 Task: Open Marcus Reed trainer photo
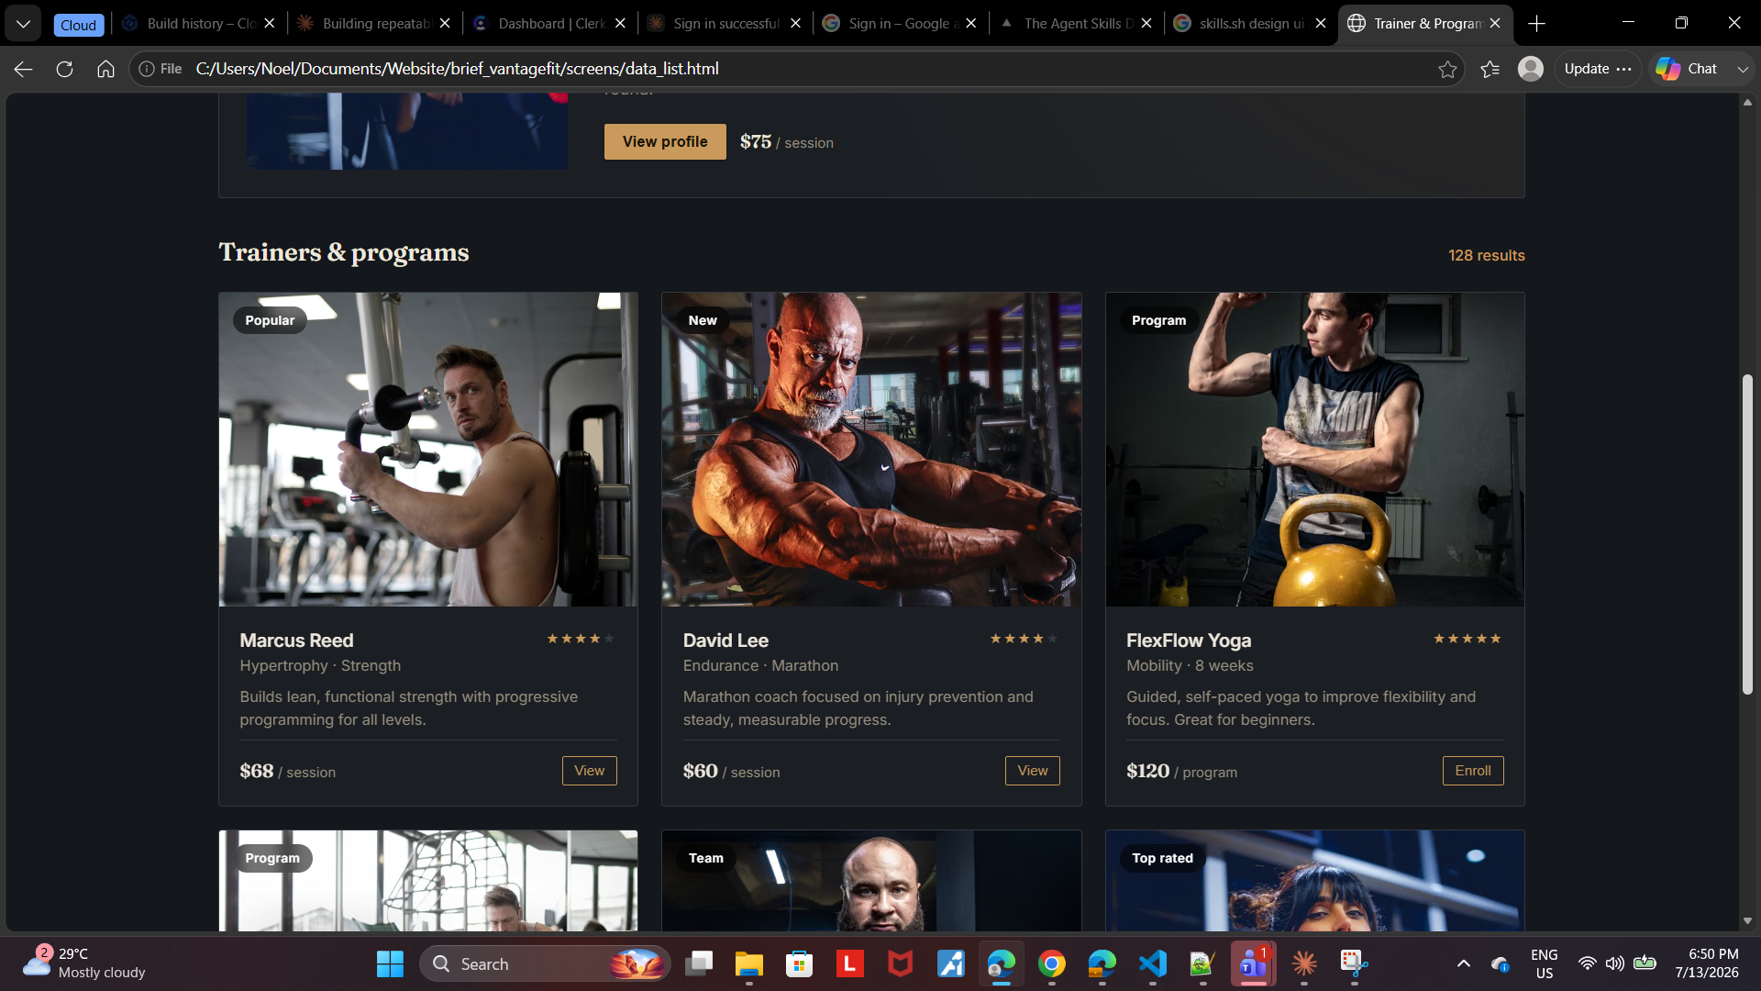(428, 450)
